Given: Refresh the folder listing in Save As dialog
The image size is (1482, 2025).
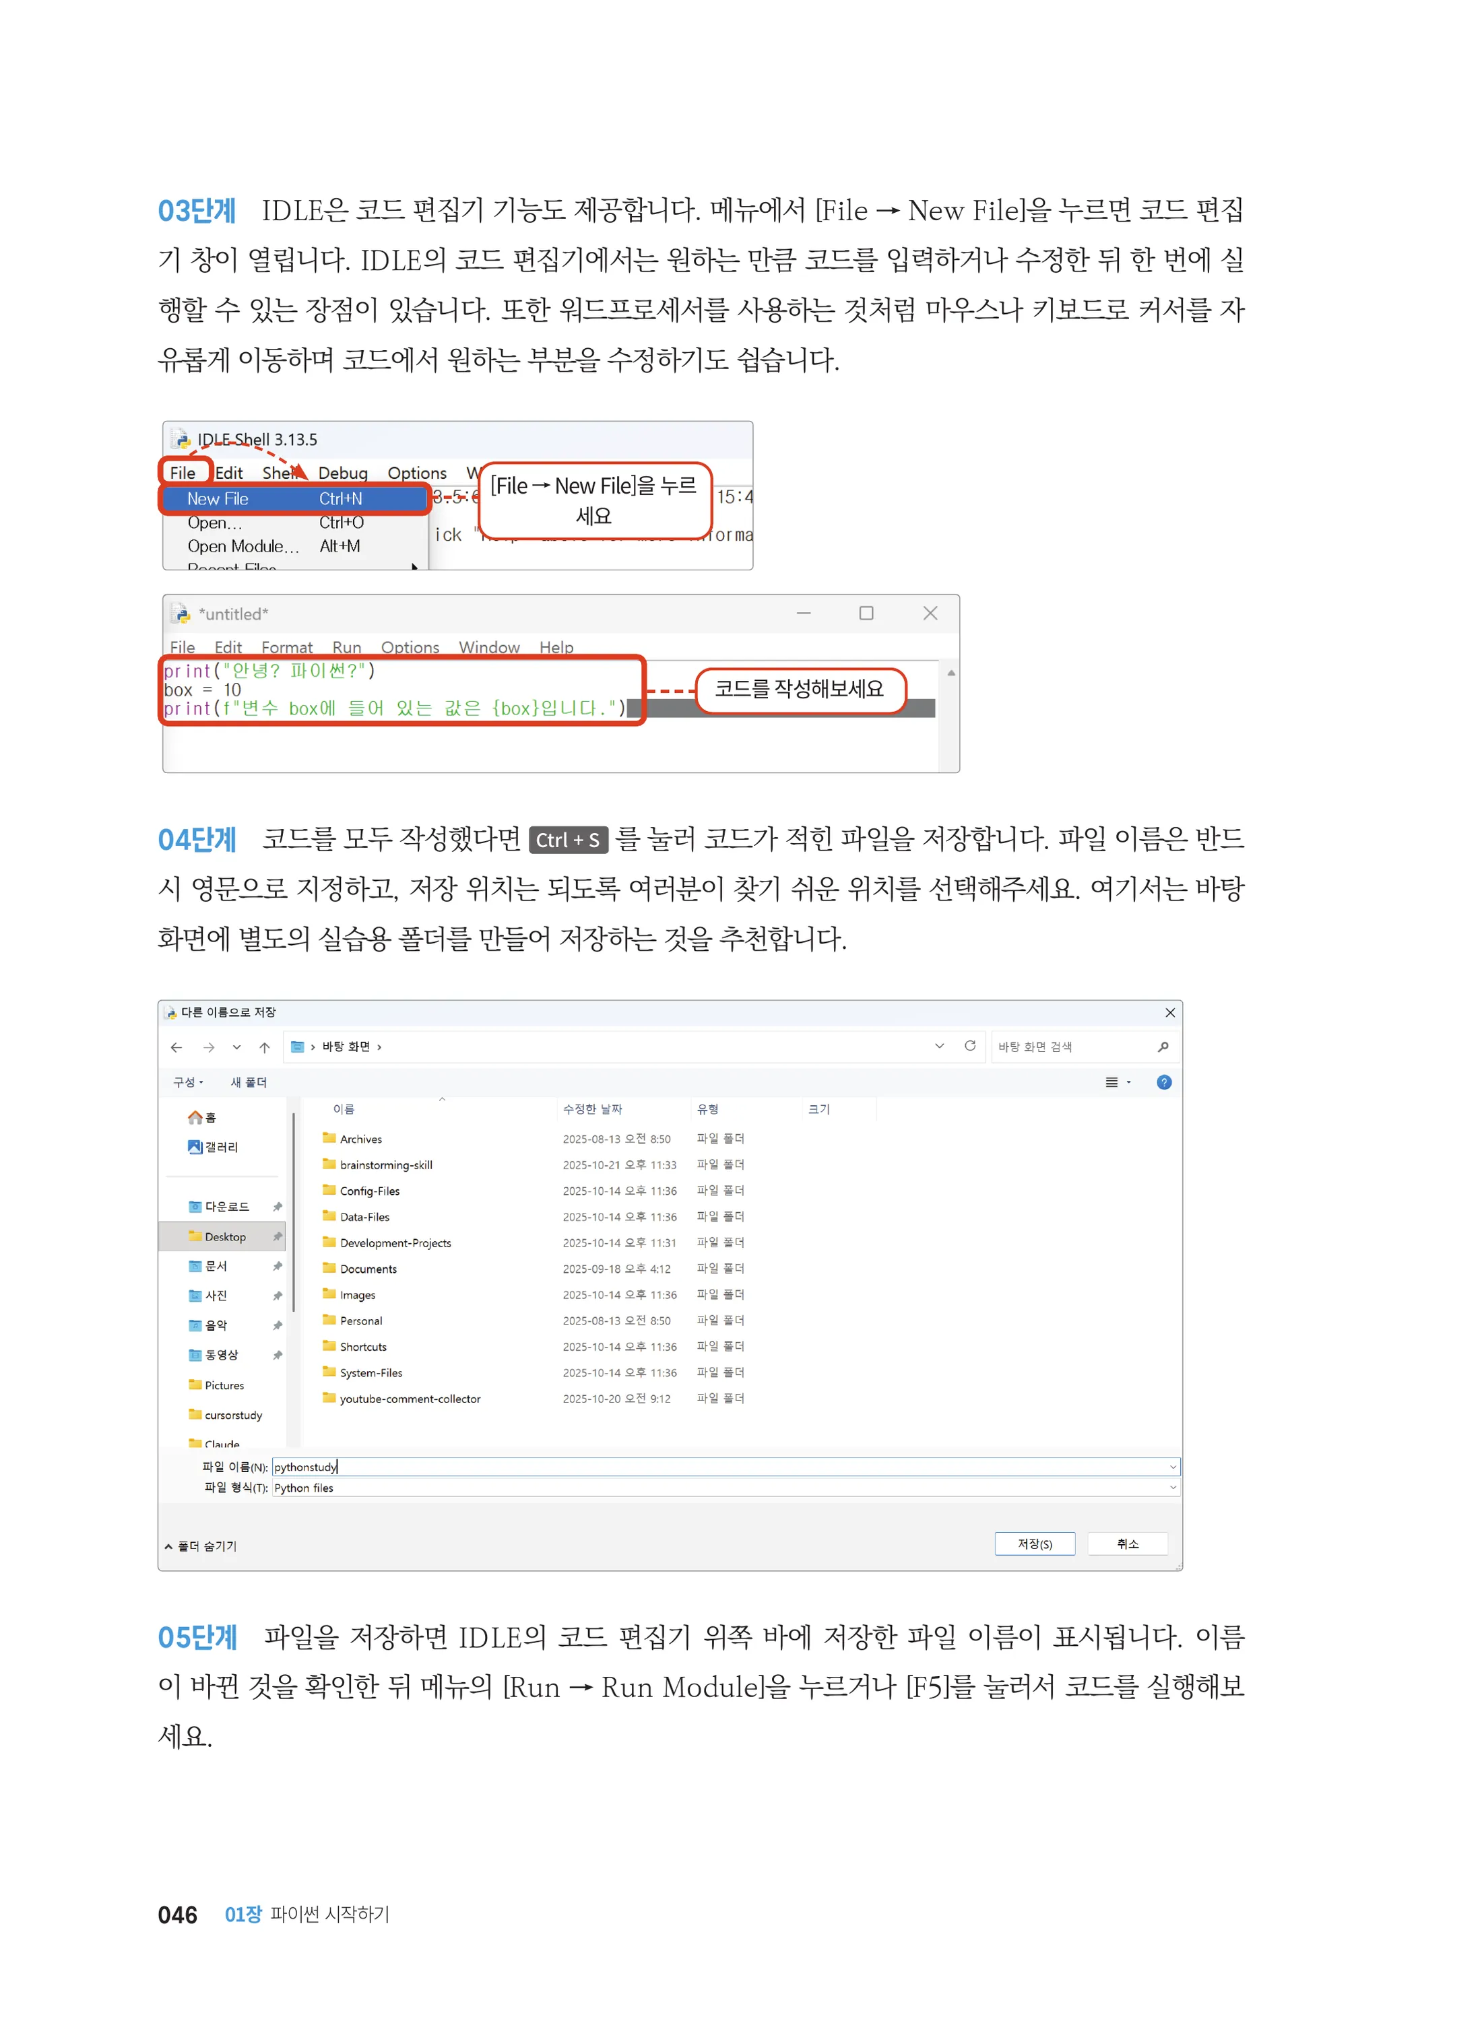Looking at the screenshot, I should tap(970, 1046).
